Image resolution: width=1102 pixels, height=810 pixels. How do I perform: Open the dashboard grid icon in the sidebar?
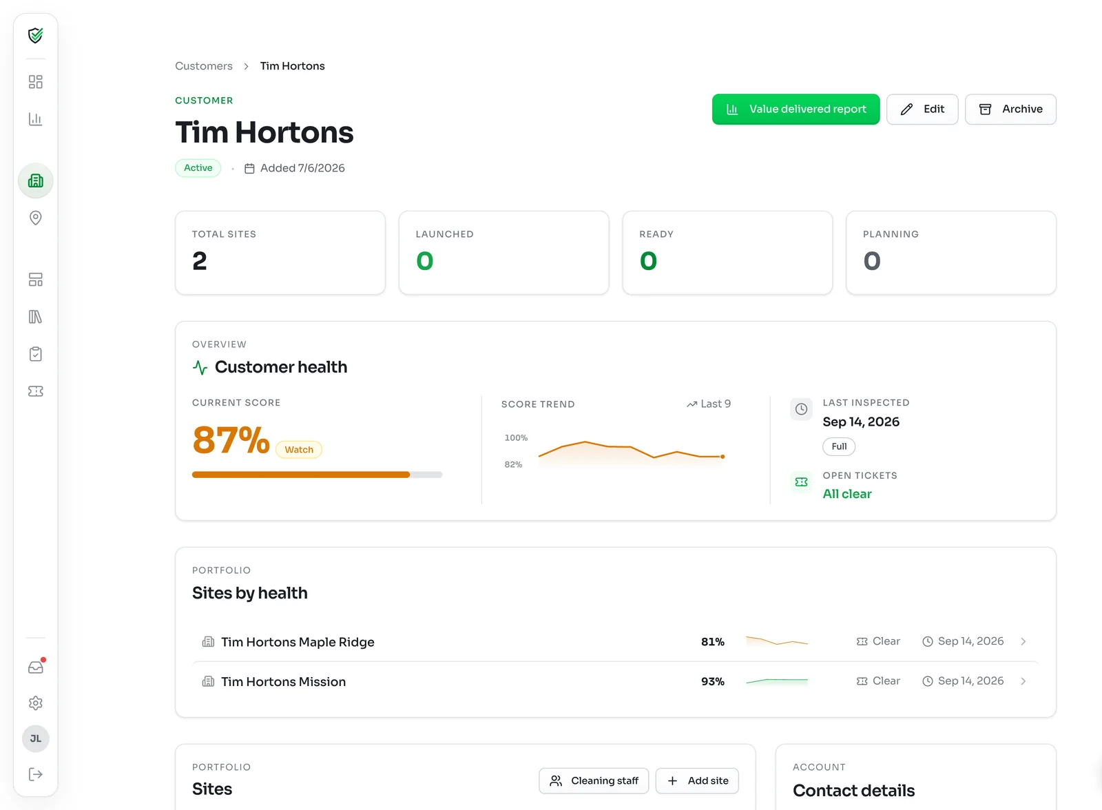coord(36,82)
